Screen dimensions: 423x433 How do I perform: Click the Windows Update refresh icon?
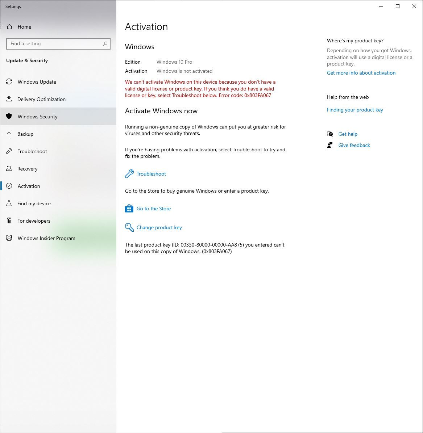[x=9, y=82]
